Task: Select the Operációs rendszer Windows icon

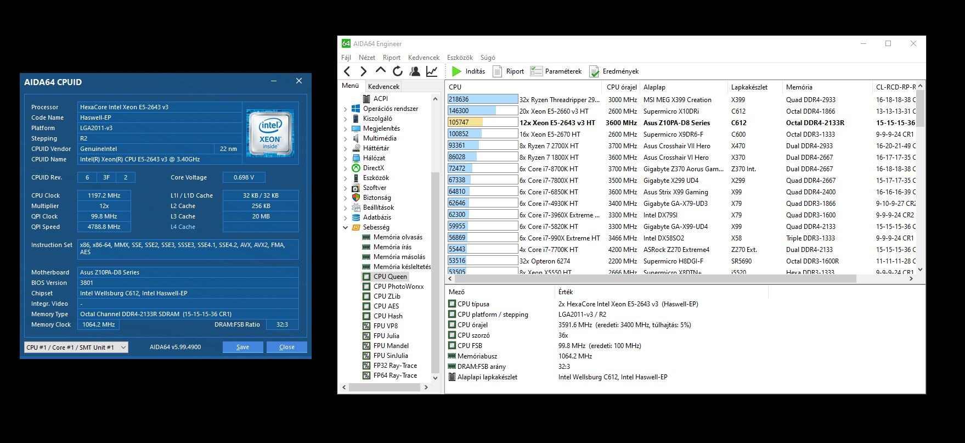Action: pyautogui.click(x=356, y=109)
